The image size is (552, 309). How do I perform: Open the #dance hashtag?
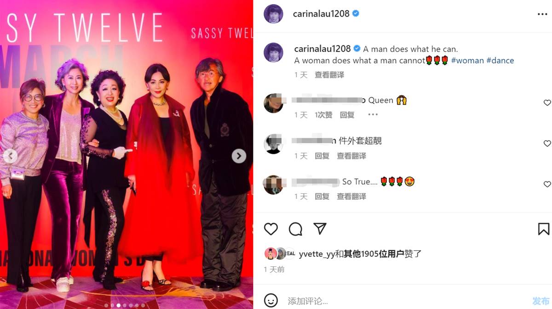(500, 60)
